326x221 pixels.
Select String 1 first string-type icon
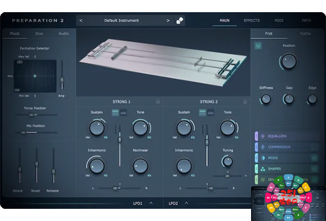(115, 113)
